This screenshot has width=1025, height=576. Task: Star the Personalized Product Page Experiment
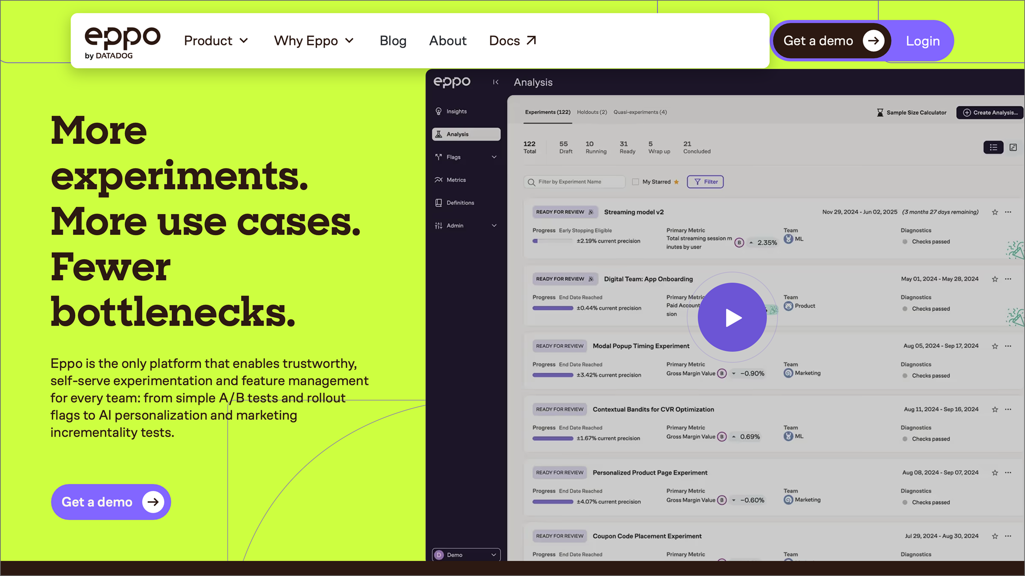click(x=995, y=473)
